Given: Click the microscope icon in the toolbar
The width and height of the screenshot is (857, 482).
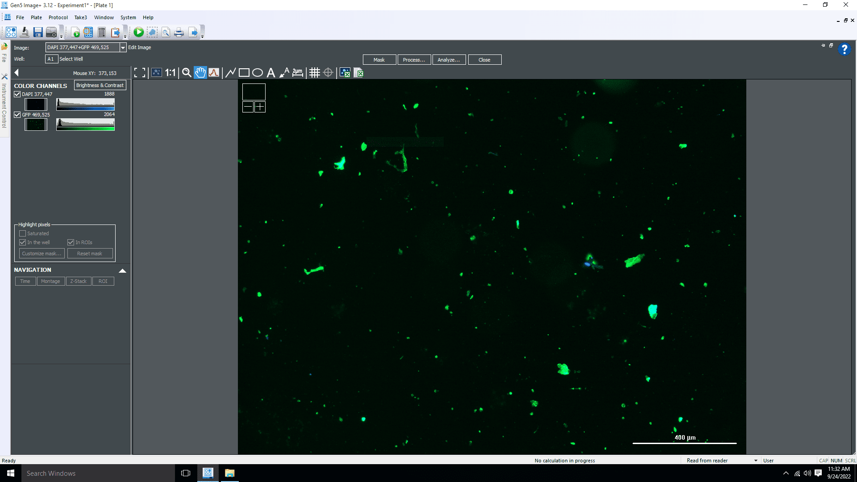Looking at the screenshot, I should [25, 32].
